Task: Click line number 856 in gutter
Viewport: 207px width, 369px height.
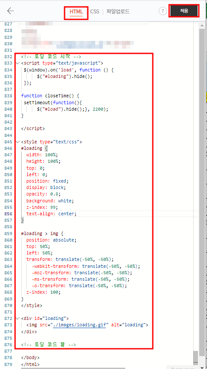Action: 8,214
